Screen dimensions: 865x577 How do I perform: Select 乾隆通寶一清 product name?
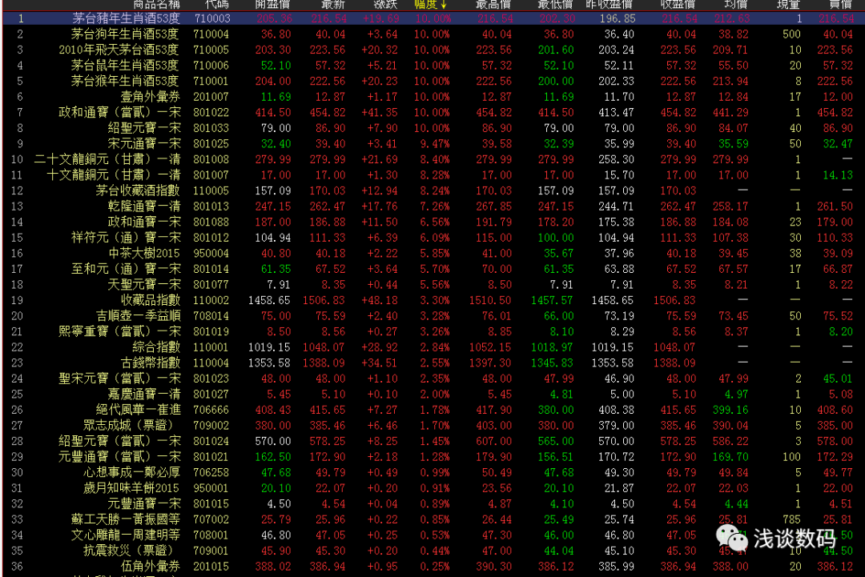tap(144, 206)
